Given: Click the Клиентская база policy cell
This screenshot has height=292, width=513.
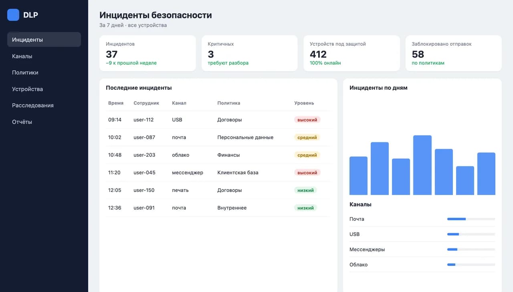Looking at the screenshot, I should pos(238,173).
